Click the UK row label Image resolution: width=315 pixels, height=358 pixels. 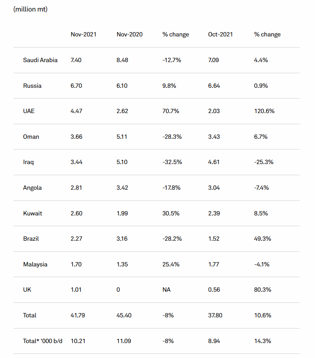pos(27,290)
